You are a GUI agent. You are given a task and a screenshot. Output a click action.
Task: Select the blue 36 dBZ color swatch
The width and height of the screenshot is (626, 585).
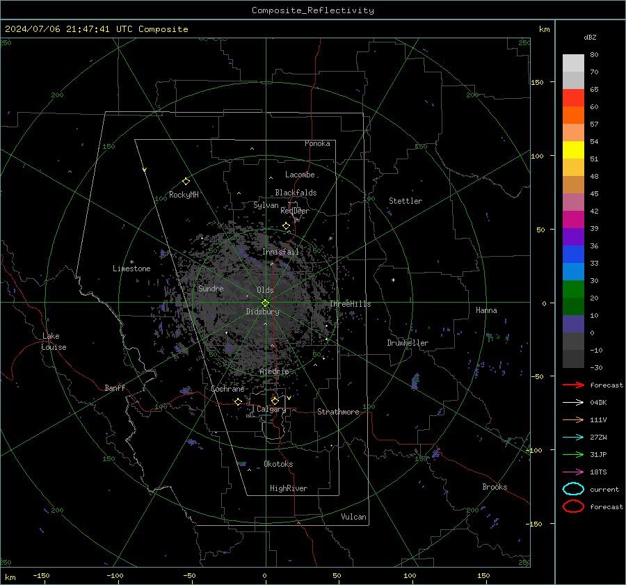click(573, 254)
